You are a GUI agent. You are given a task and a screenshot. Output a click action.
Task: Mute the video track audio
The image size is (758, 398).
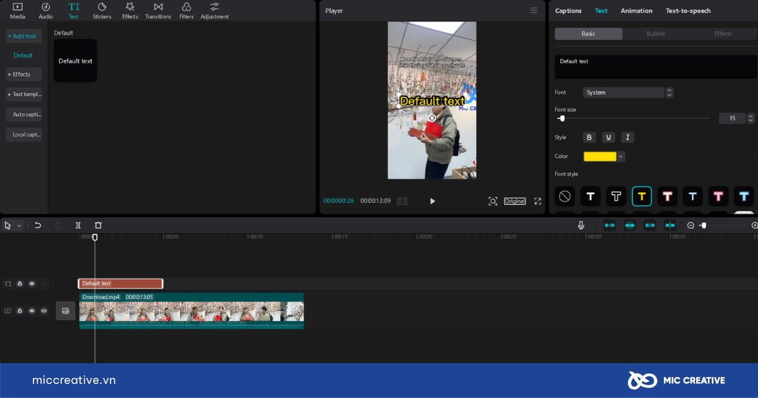point(44,311)
